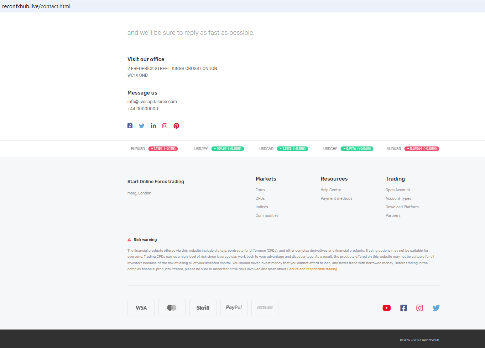Viewport: 485px width, 348px height.
Task: Open the Twitter icon below the phone number
Action: (x=142, y=126)
